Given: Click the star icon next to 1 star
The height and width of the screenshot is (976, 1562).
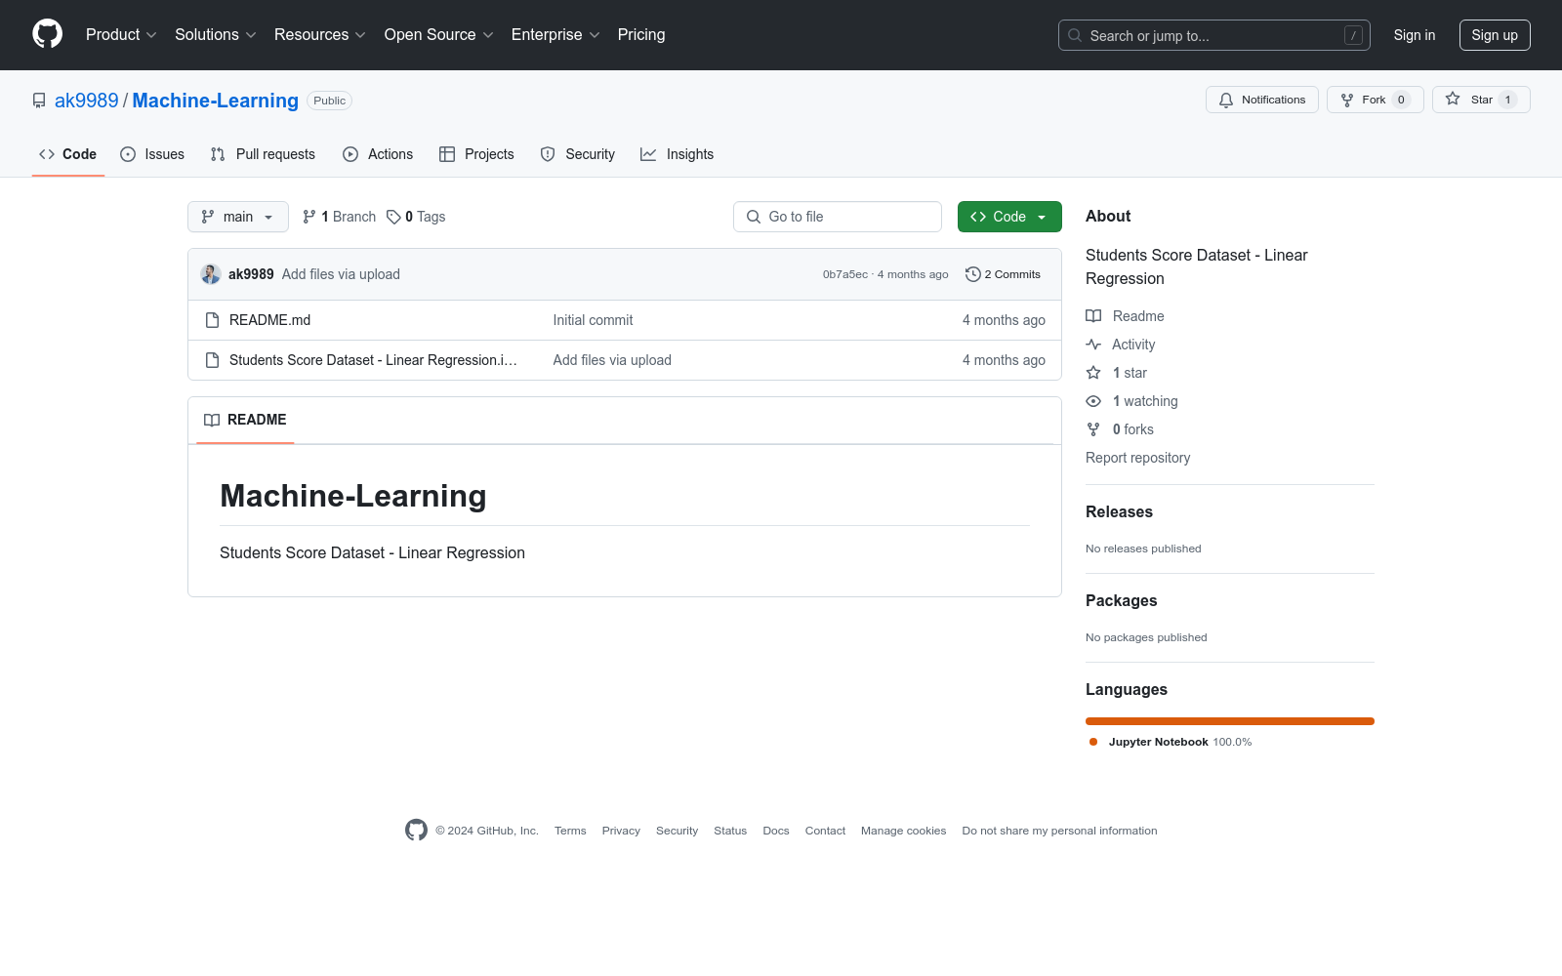Looking at the screenshot, I should (1093, 373).
